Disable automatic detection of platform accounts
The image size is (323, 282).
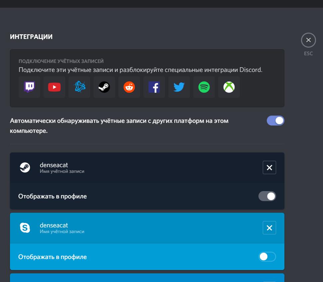275,121
